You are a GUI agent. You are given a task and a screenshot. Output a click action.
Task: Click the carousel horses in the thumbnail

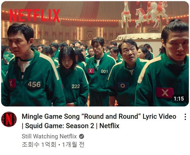tap(145, 14)
